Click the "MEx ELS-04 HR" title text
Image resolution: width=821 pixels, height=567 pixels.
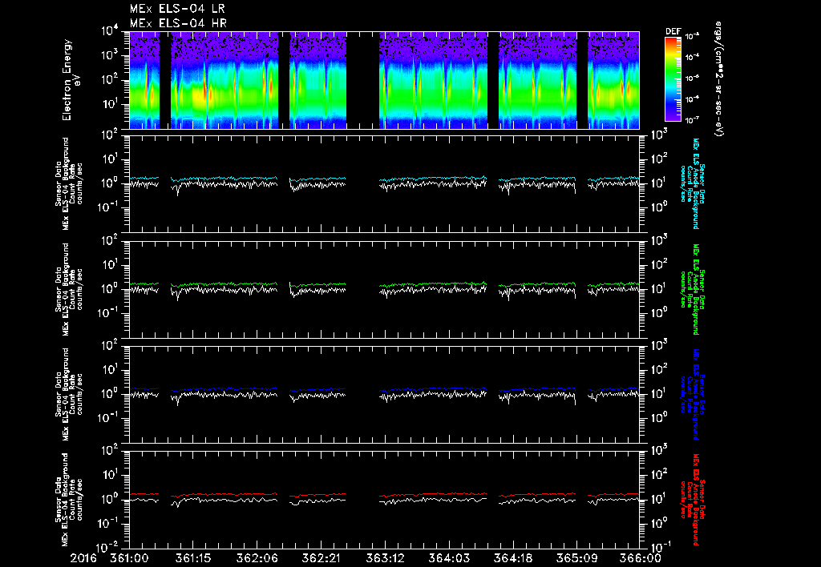[178, 23]
